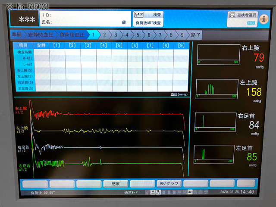
Task: Click the [5] column header
Action: pyautogui.click(x=119, y=46)
